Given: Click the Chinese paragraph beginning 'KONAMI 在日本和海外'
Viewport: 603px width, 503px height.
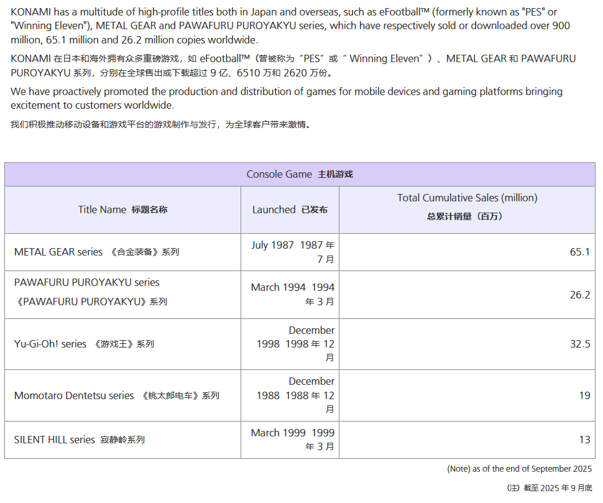Looking at the screenshot, I should [x=293, y=65].
